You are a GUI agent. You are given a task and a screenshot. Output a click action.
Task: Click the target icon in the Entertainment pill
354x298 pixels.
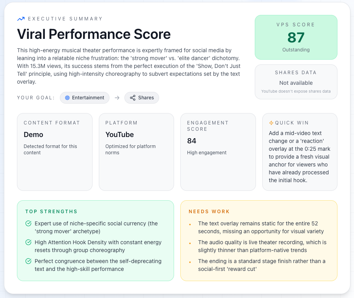(x=67, y=98)
